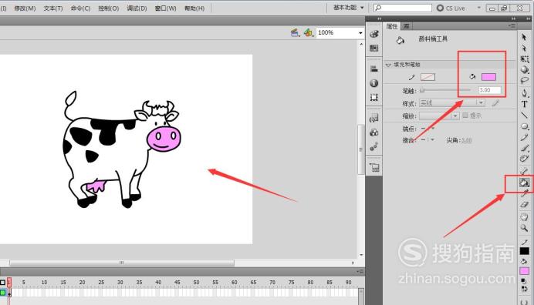Select the Text tool
Image resolution: width=534 pixels, height=305 pixels.
click(524, 105)
